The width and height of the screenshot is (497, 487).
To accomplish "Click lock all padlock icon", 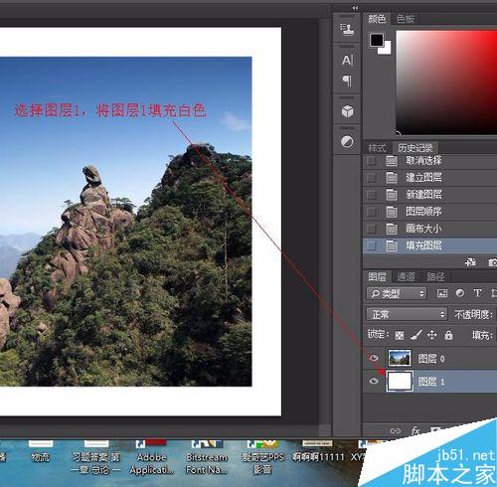I will pyautogui.click(x=448, y=335).
